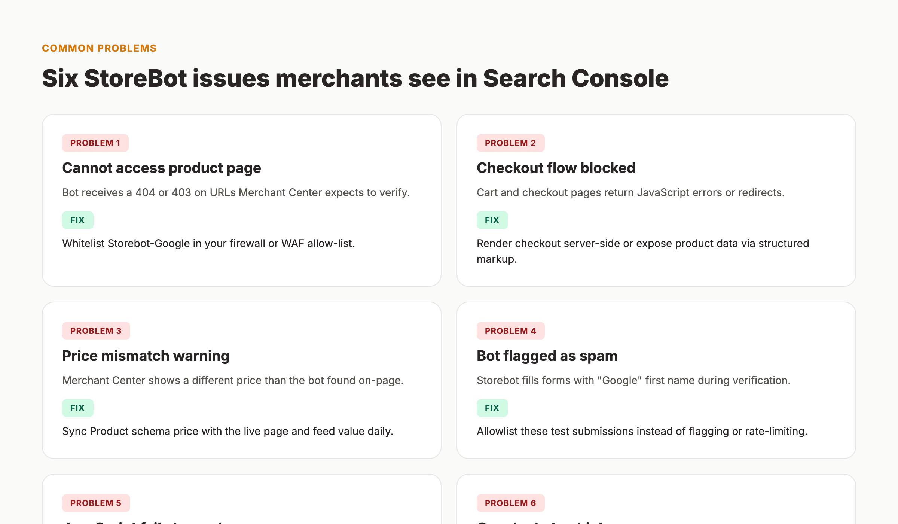The width and height of the screenshot is (898, 524).
Task: Click the PROBLEM 6 badge
Action: pos(511,503)
